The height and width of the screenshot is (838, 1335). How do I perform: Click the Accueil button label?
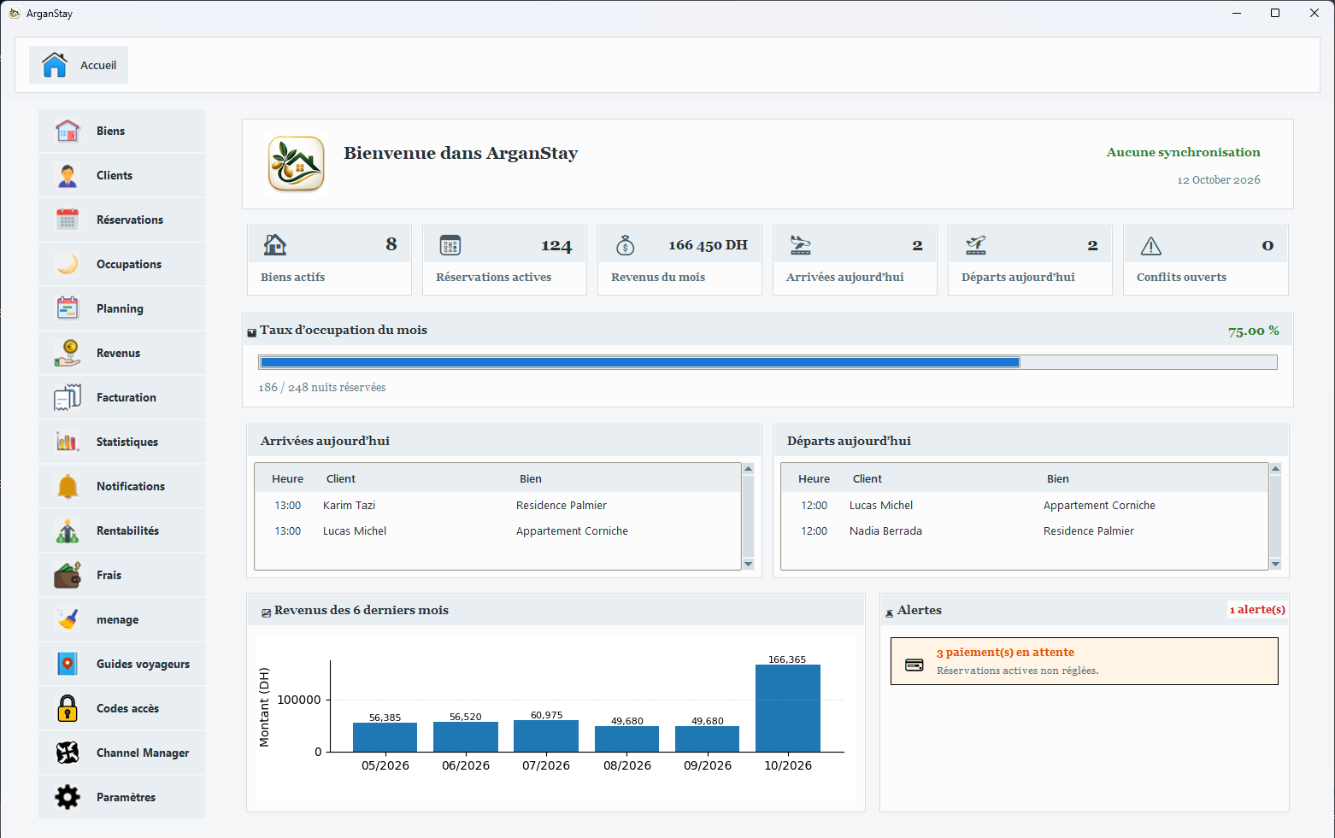pos(98,65)
